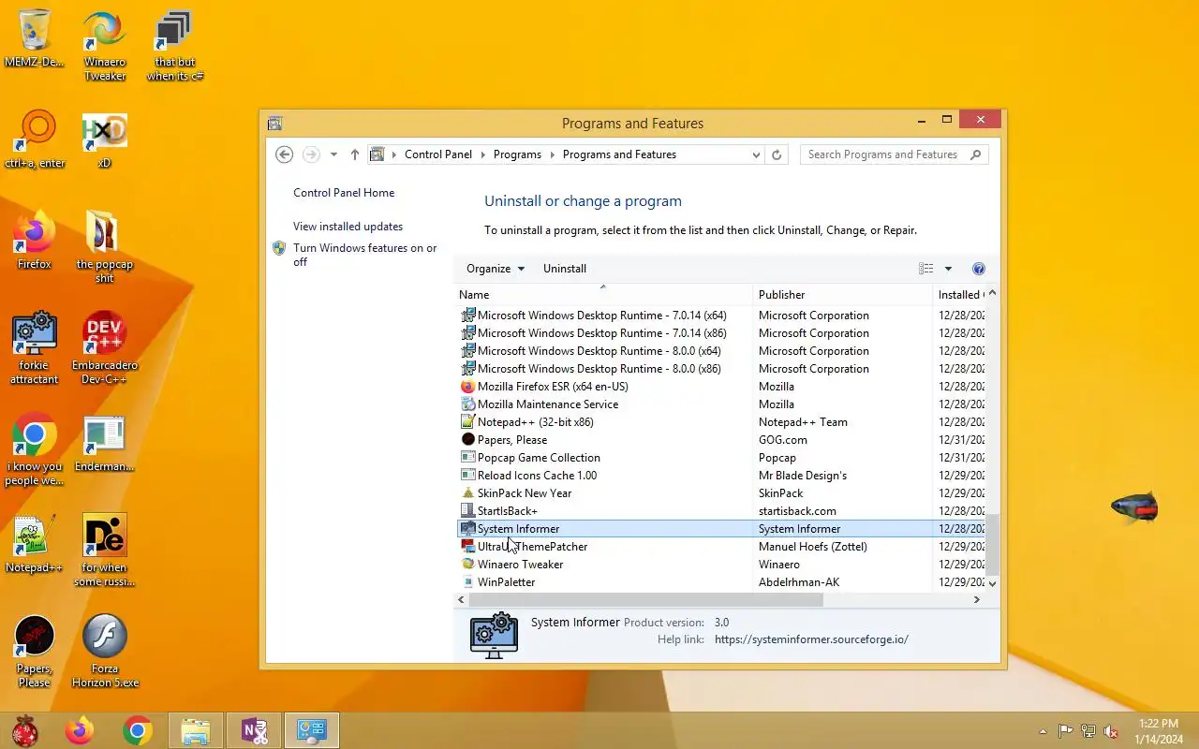Open the view options dropdown arrow

click(x=948, y=269)
